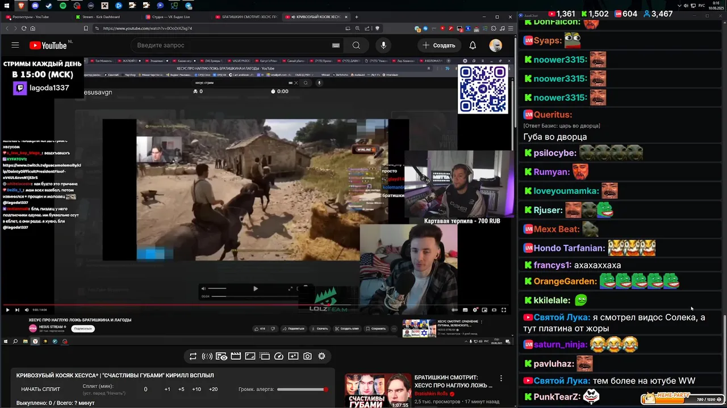Open БРАТИШКИН СМОТРИТ recommended video thumbnail
This screenshot has width=727, height=408.
(378, 390)
